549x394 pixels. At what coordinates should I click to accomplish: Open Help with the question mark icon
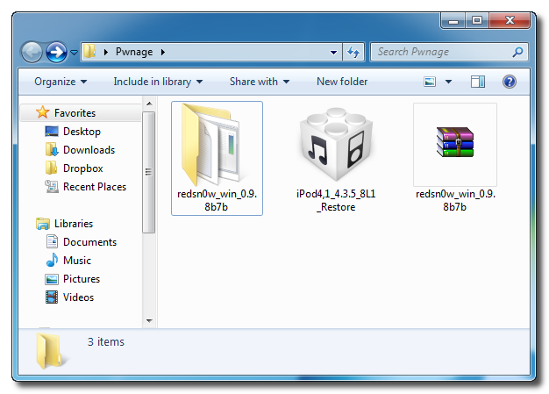click(x=510, y=82)
